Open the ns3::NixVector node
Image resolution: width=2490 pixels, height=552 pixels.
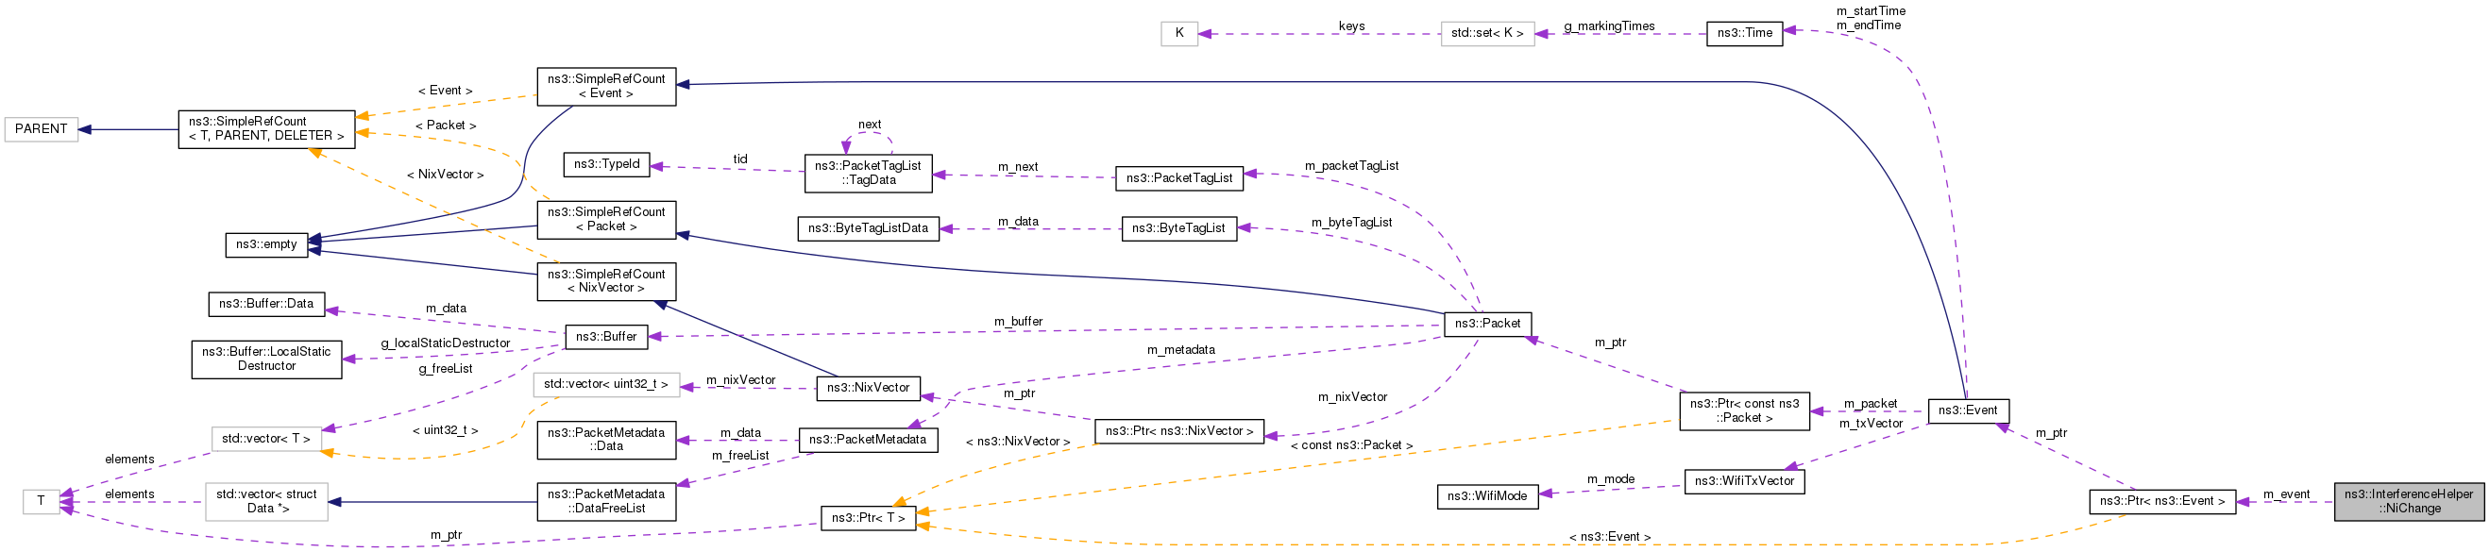(868, 389)
